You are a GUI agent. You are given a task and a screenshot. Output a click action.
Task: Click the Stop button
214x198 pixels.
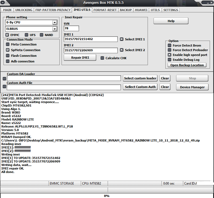click(192, 78)
